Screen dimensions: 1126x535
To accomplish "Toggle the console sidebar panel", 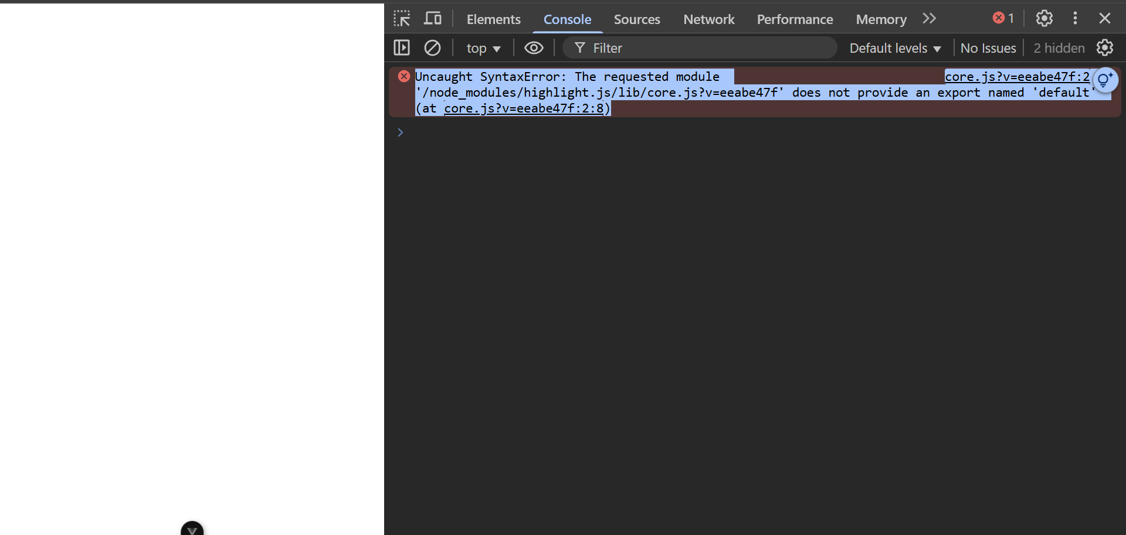I will coord(402,47).
